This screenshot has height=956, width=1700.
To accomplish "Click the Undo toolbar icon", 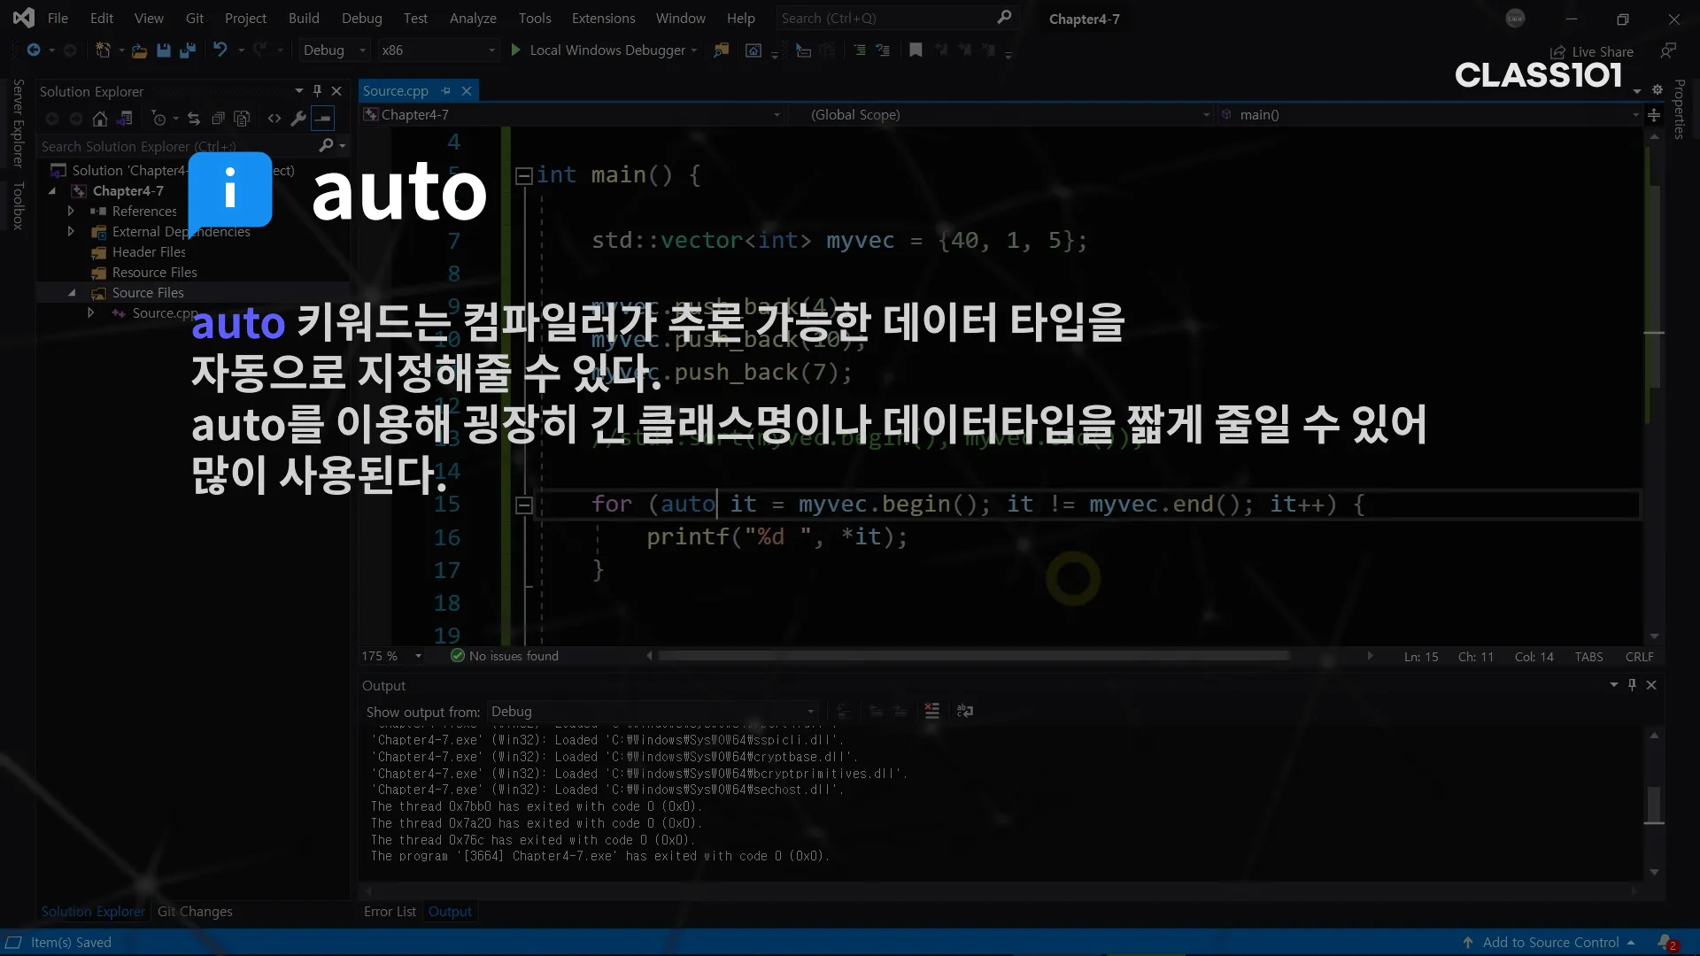I will click(220, 50).
